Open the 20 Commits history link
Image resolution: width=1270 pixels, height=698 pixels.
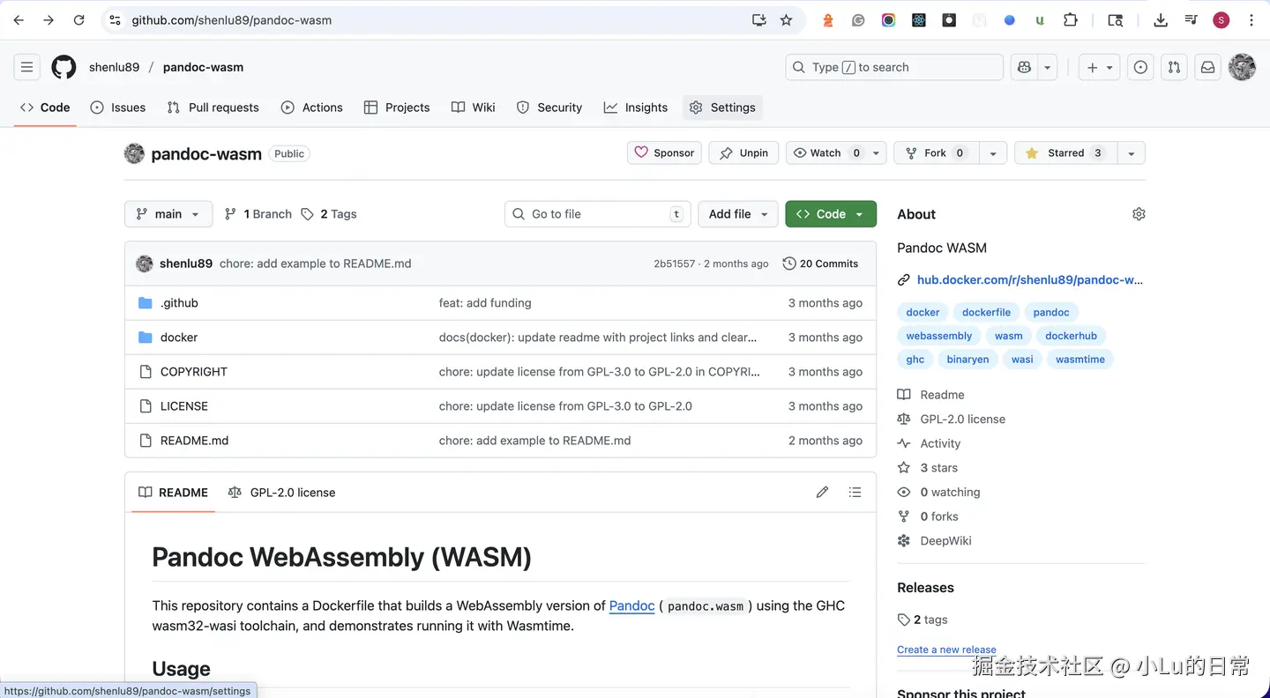pos(820,264)
